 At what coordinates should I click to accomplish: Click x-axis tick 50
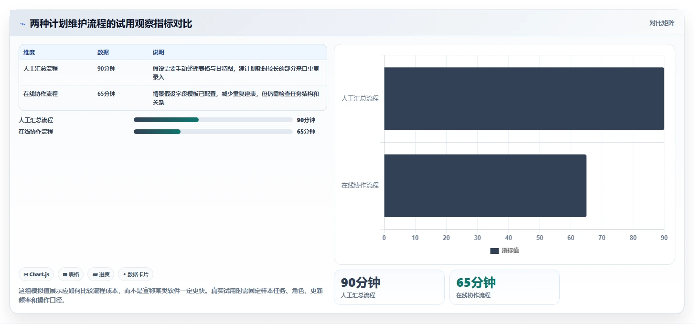pos(540,238)
